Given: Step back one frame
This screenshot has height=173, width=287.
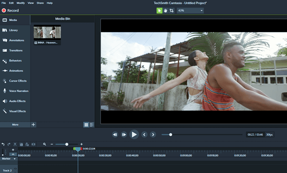Looking at the screenshot, I should [115, 135].
